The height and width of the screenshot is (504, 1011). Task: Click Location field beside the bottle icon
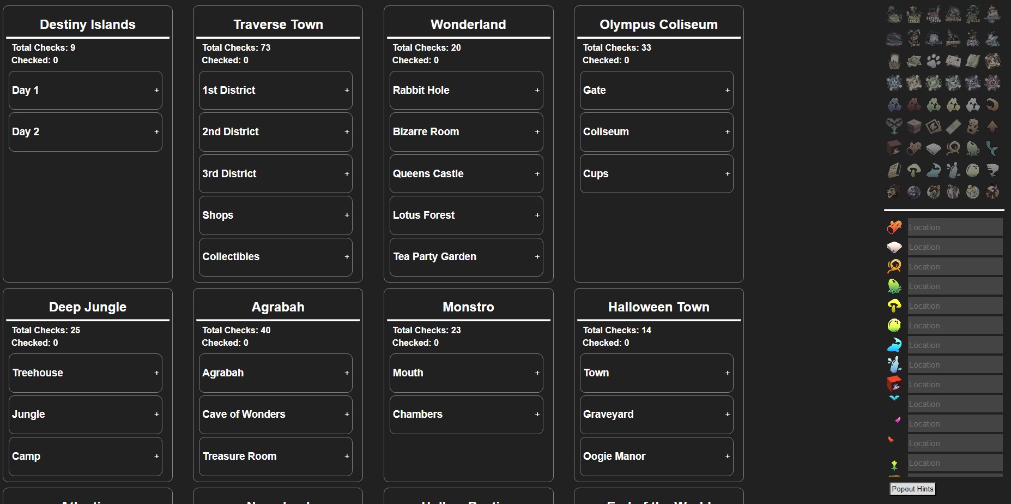pos(955,364)
